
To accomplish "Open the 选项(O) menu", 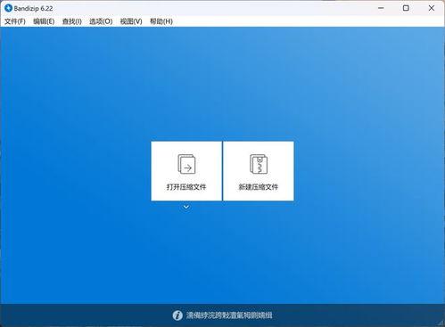I will point(101,21).
